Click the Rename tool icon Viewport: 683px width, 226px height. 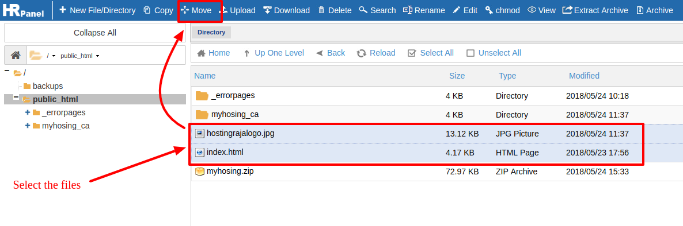(x=408, y=10)
